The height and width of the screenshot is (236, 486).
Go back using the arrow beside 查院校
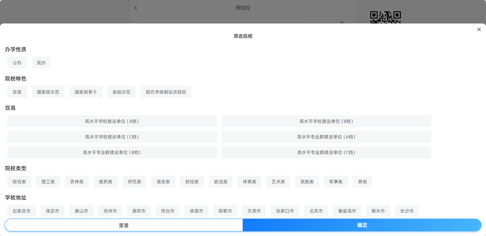pos(136,8)
